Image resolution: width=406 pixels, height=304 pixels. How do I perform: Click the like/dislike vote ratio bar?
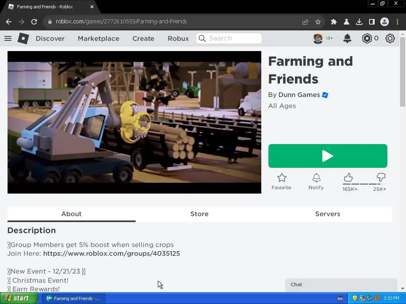tap(364, 184)
